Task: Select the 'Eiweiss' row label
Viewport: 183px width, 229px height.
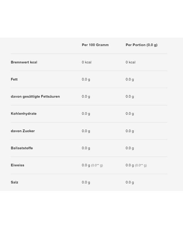Action: pyautogui.click(x=18, y=165)
